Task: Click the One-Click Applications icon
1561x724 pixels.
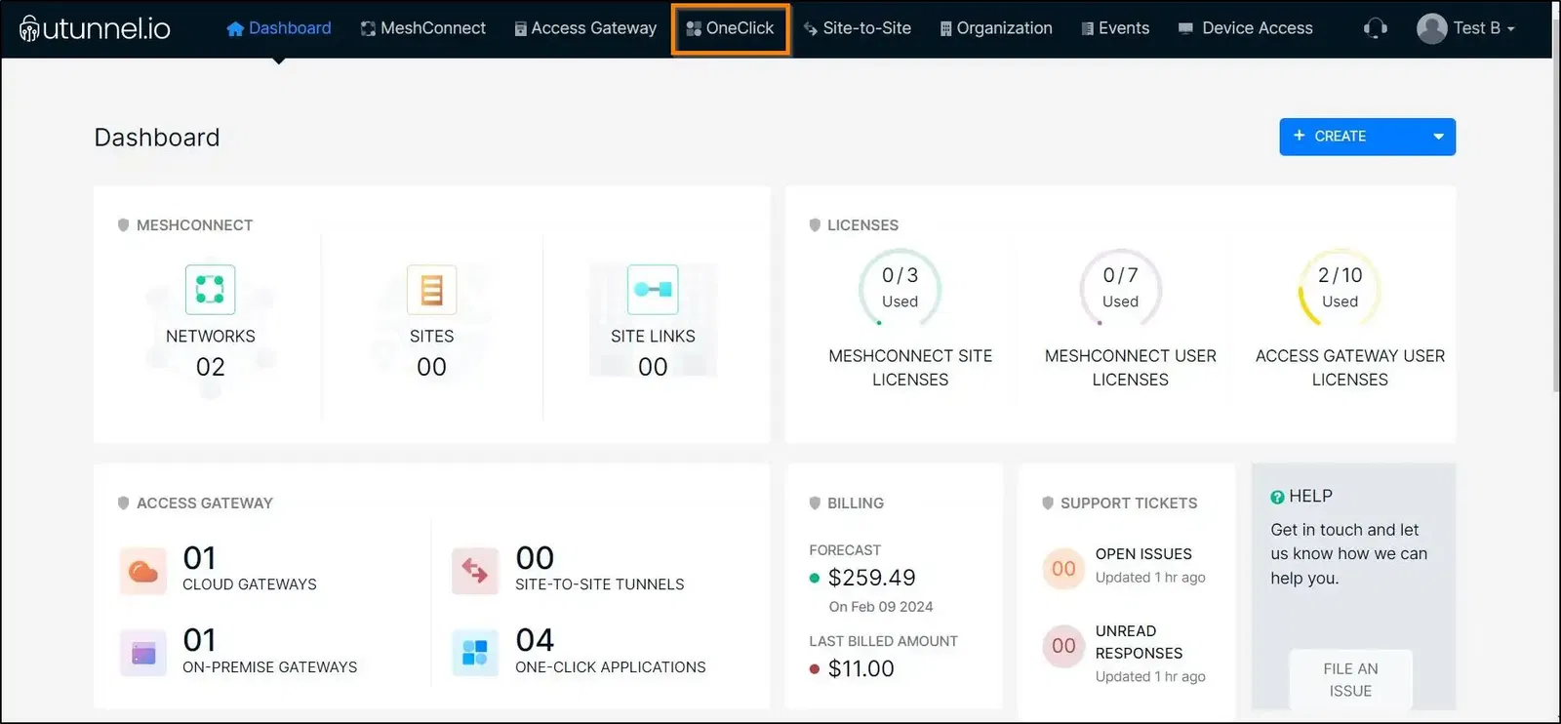Action: click(x=475, y=653)
